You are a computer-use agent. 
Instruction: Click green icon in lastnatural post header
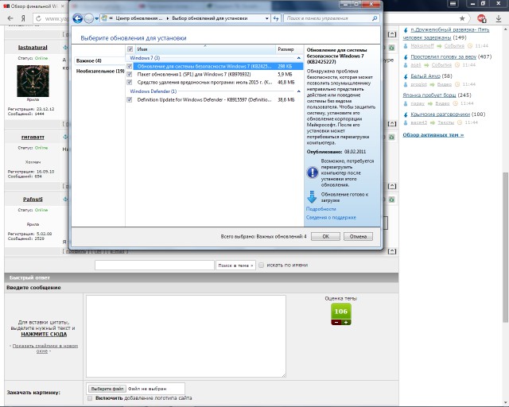click(x=391, y=48)
